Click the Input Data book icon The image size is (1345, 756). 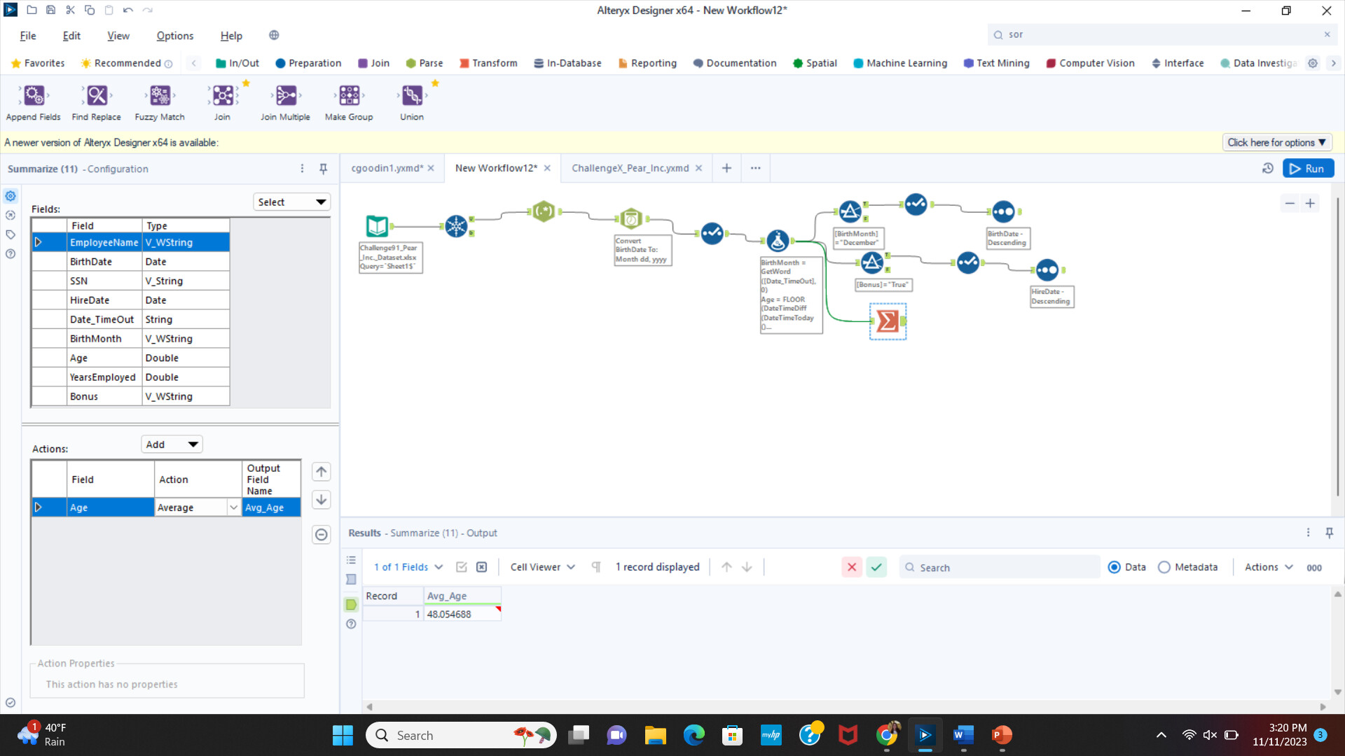click(377, 226)
